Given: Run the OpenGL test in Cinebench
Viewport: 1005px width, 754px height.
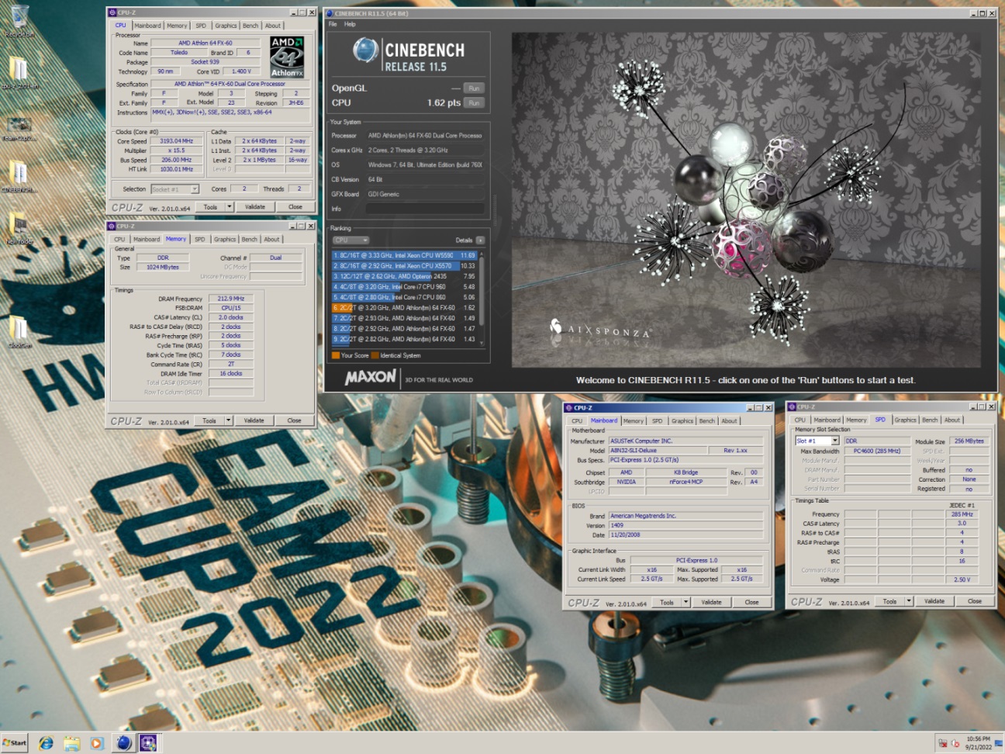Looking at the screenshot, I should coord(474,88).
